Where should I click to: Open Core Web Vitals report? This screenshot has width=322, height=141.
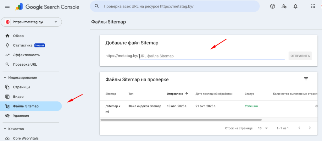[31, 138]
